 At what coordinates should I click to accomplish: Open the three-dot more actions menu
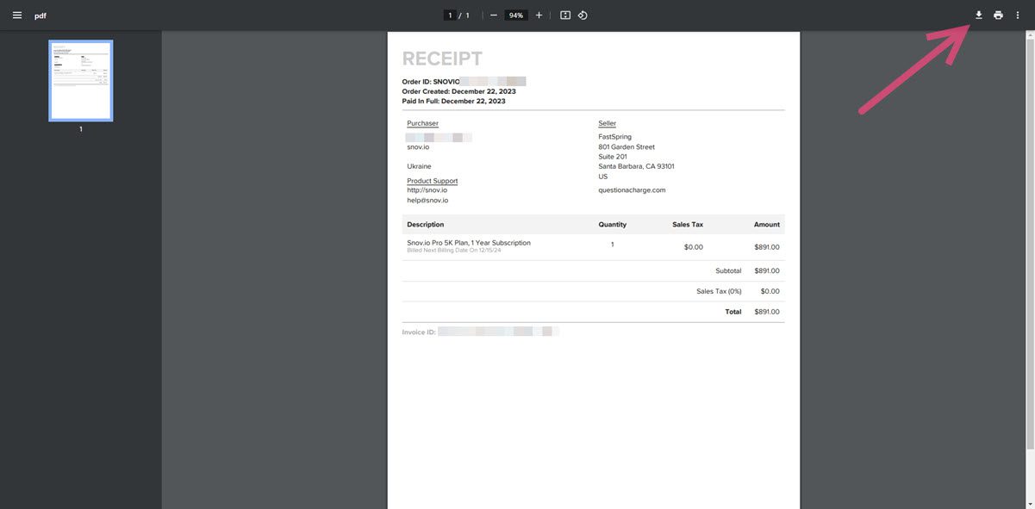pyautogui.click(x=1017, y=16)
